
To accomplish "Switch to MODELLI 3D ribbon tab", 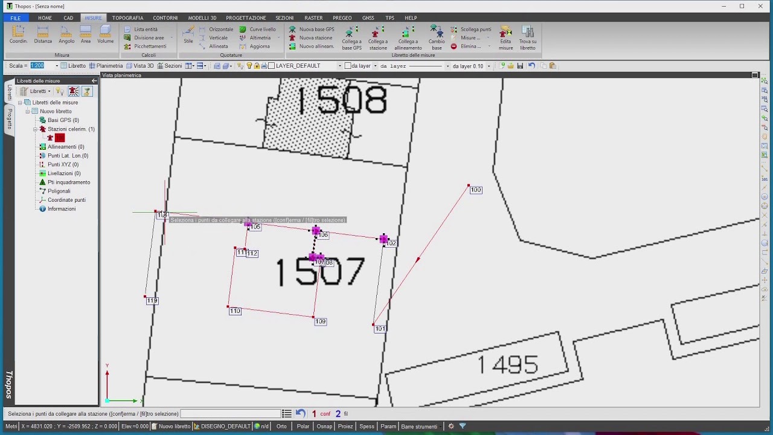I will tap(202, 18).
